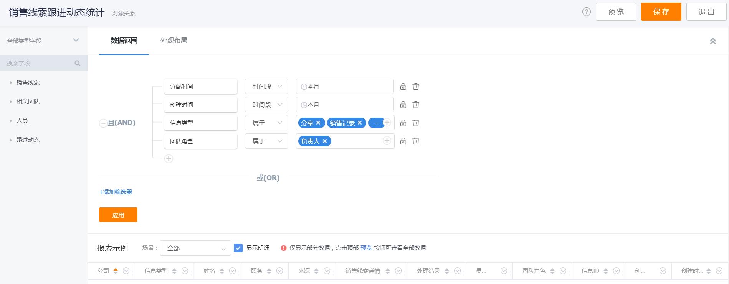Switch to the 数据范围 tab
The image size is (729, 284).
pos(124,41)
